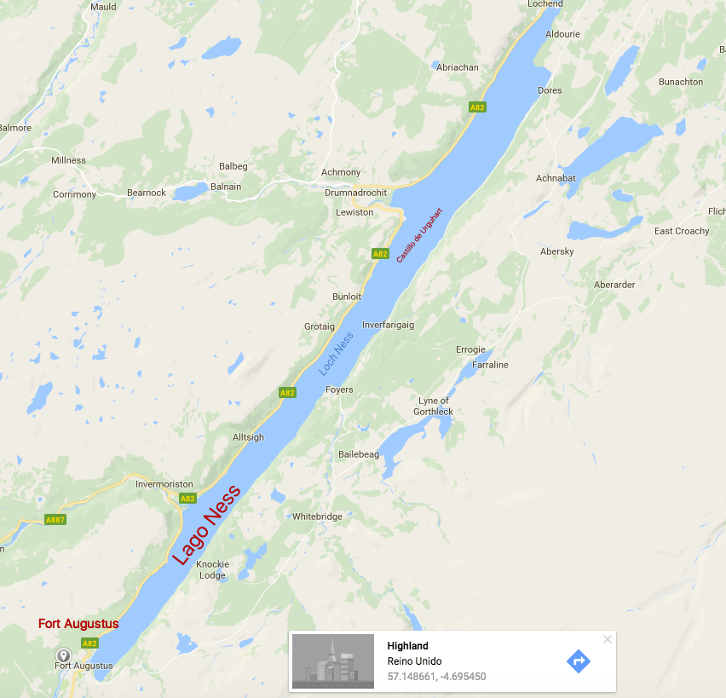Click the A82 shield near Alltsigh
726x698 pixels.
[x=287, y=393]
